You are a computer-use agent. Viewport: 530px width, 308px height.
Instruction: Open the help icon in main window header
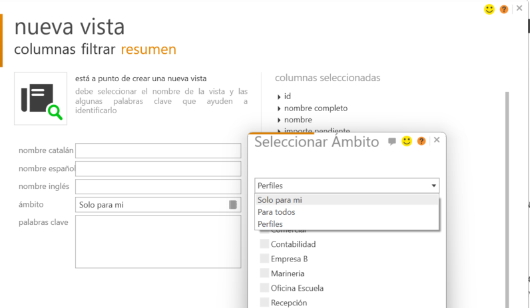pyautogui.click(x=504, y=9)
